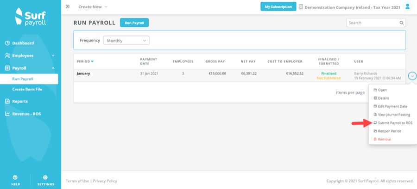This screenshot has height=189, width=417.
Task: Click the 31 Jan 2021 payment date
Action: pyautogui.click(x=149, y=73)
